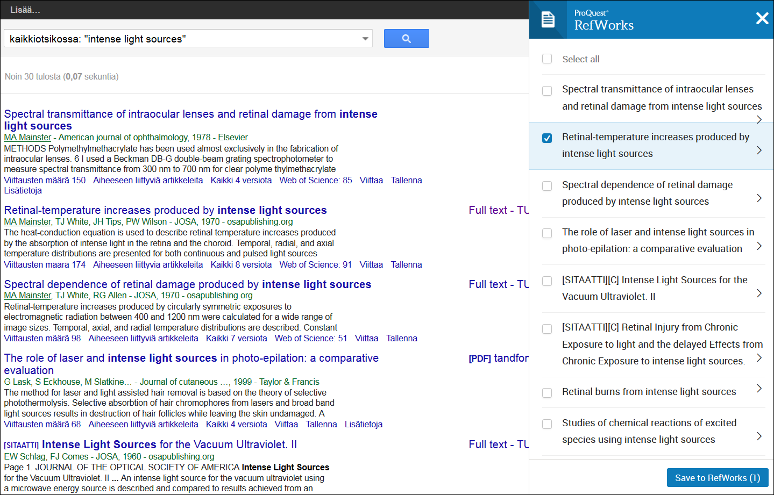Check 'Retinal burns from intense light' checkbox

pos(547,393)
